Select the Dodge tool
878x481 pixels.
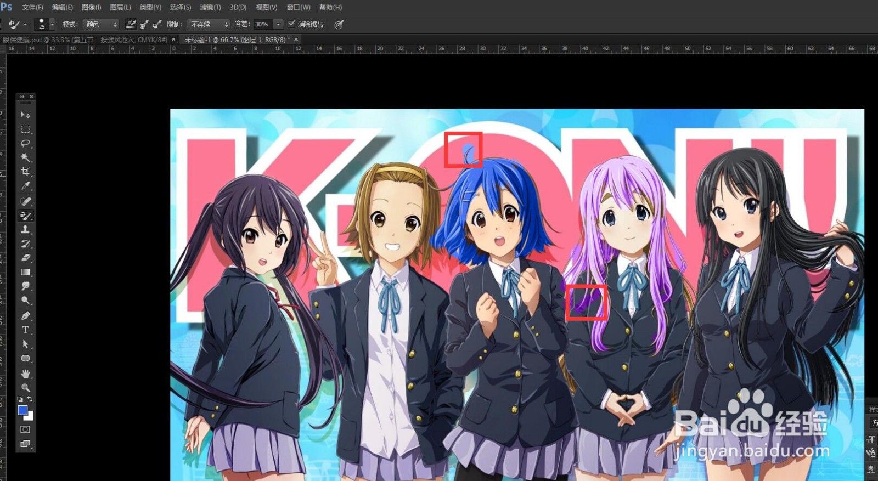[x=25, y=301]
